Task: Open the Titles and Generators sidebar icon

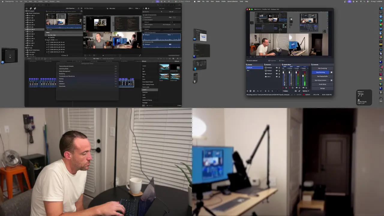Action: click(35, 8)
